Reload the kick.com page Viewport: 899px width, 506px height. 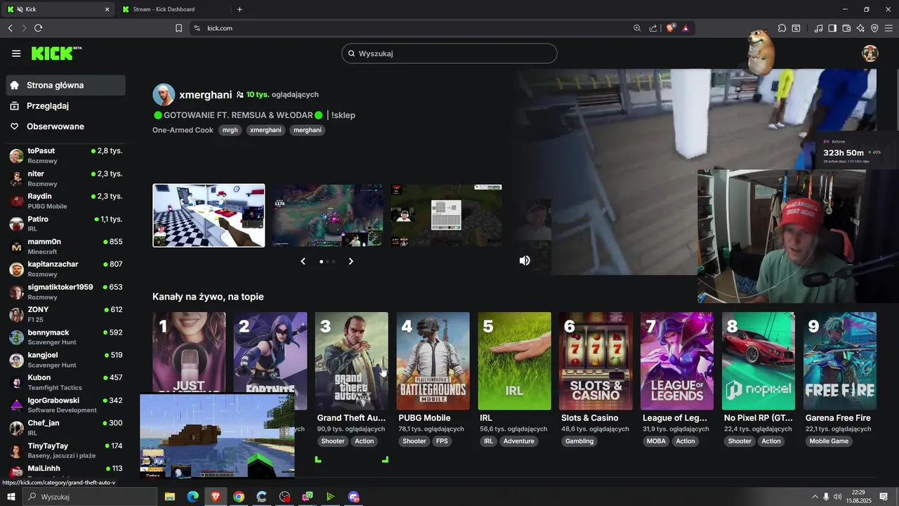[38, 28]
